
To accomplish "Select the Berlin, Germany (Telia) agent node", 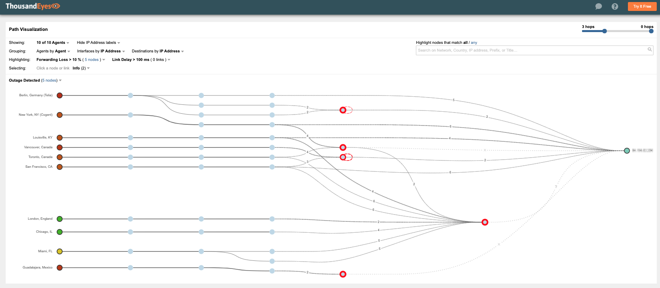I will tap(60, 95).
